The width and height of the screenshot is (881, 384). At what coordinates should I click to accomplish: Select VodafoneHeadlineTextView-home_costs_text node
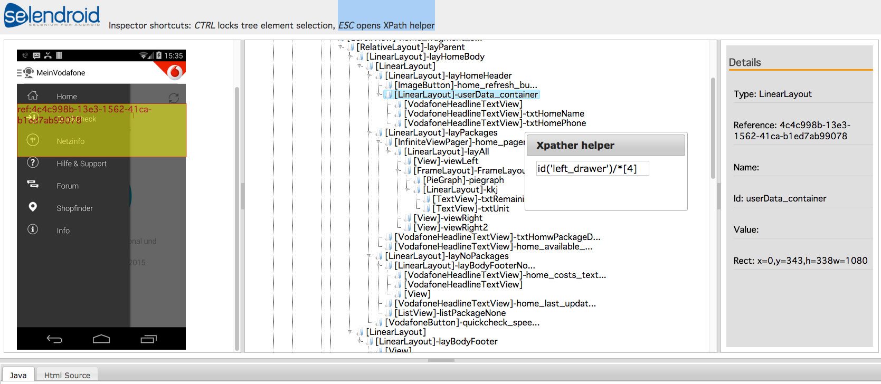(x=505, y=275)
